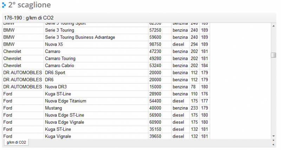281x150 pixels.
Task: Click the price cell 56900
Action: tap(160, 115)
